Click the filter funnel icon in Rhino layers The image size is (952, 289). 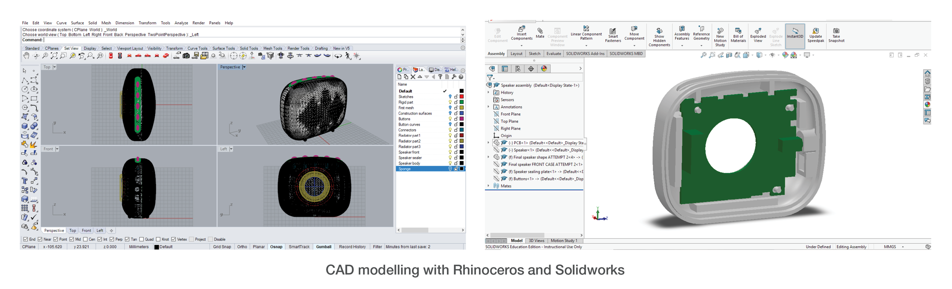(440, 77)
